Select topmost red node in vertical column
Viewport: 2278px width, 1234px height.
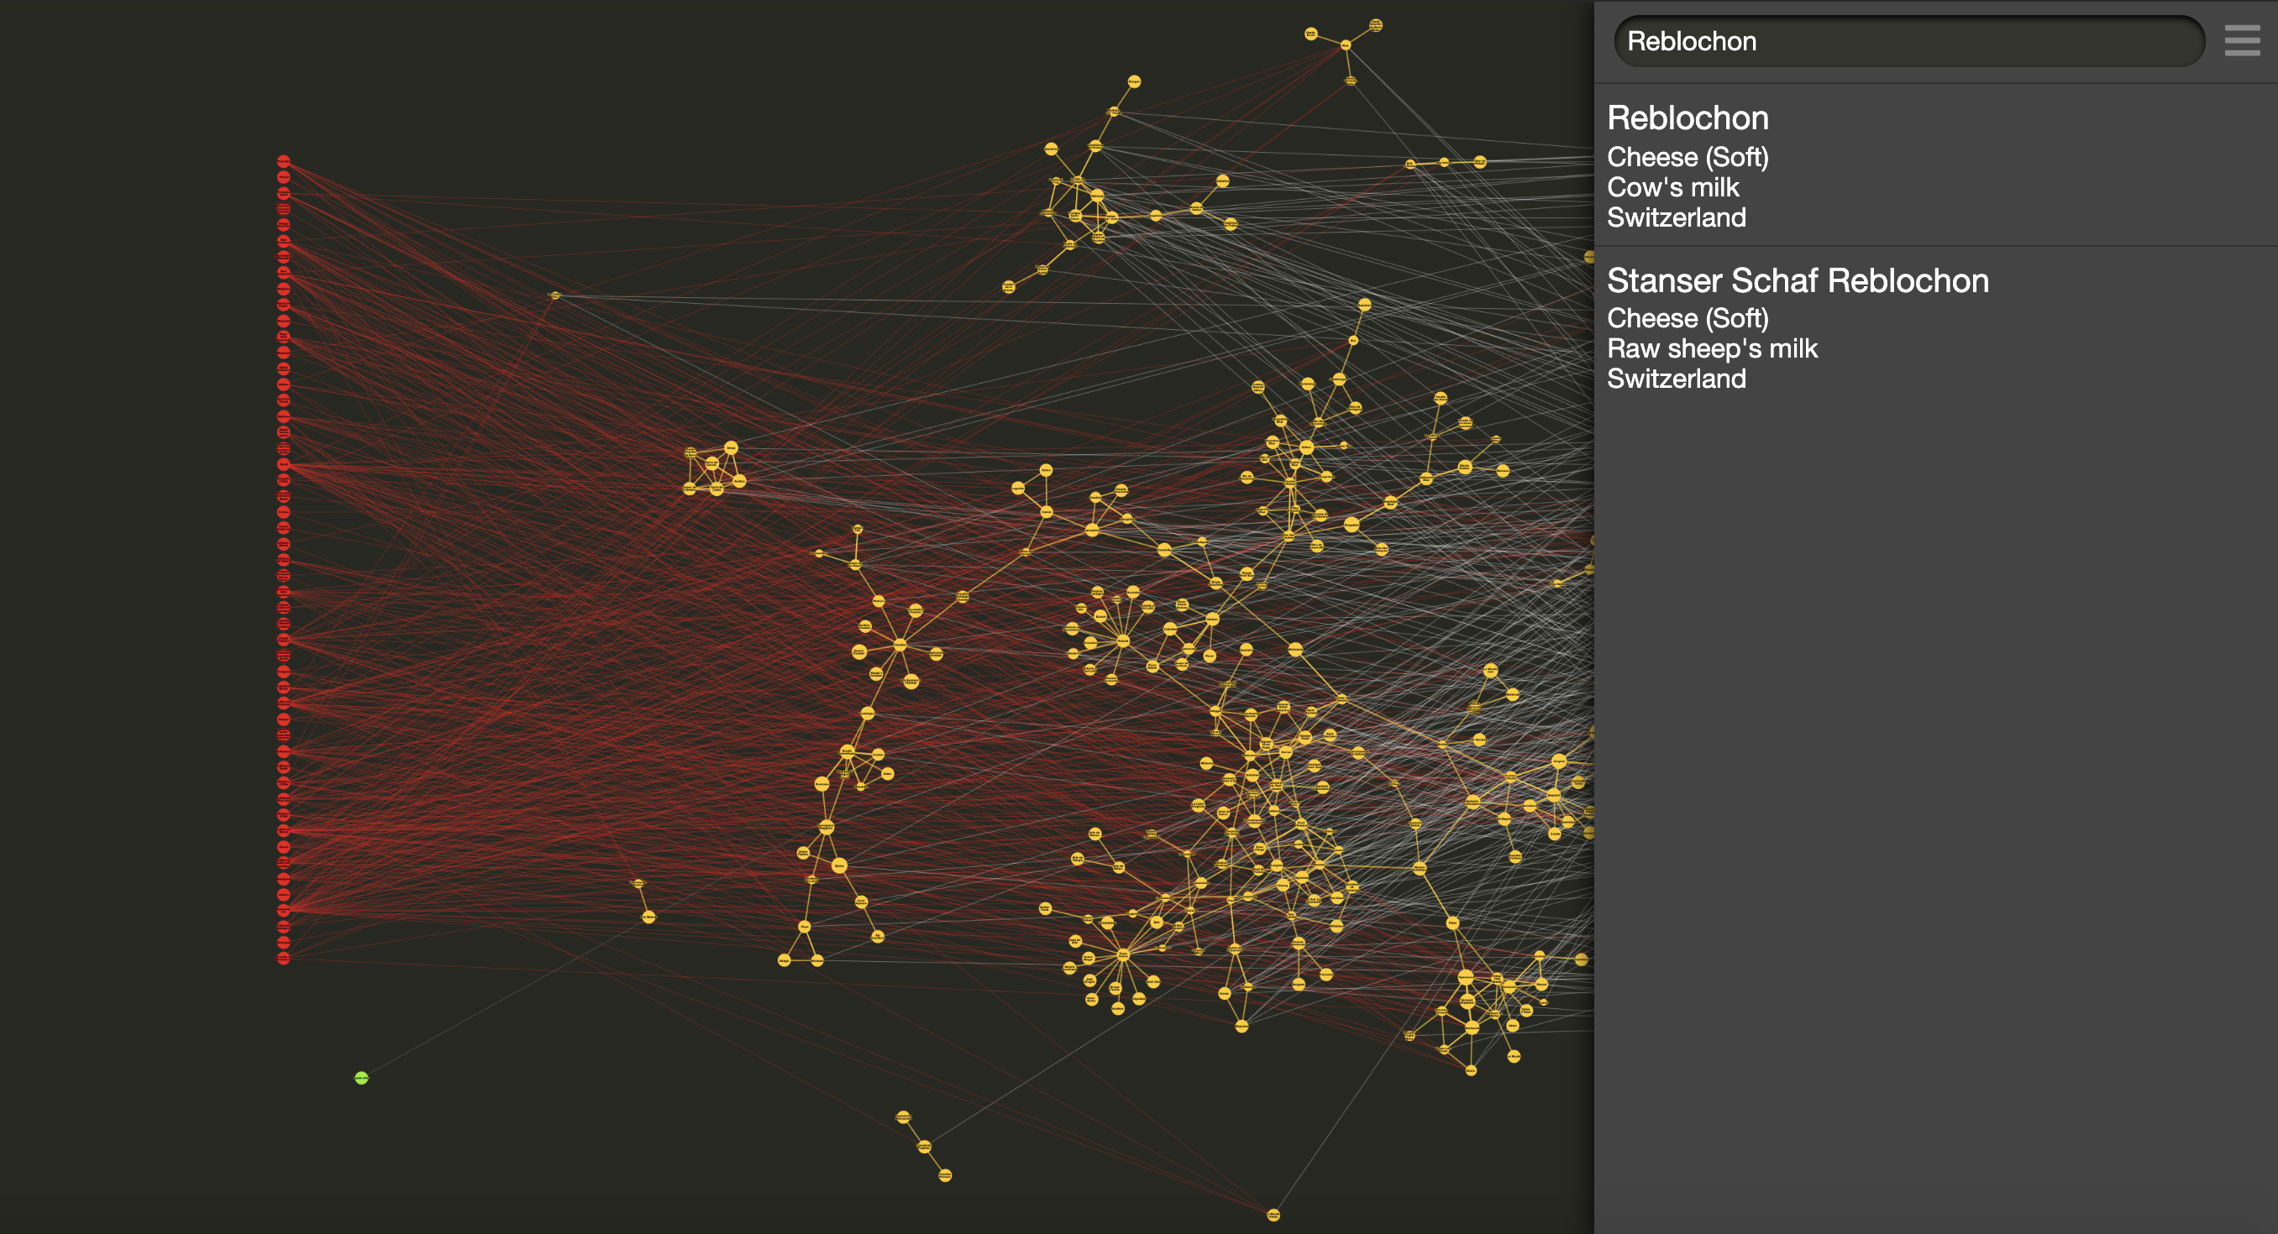284,161
